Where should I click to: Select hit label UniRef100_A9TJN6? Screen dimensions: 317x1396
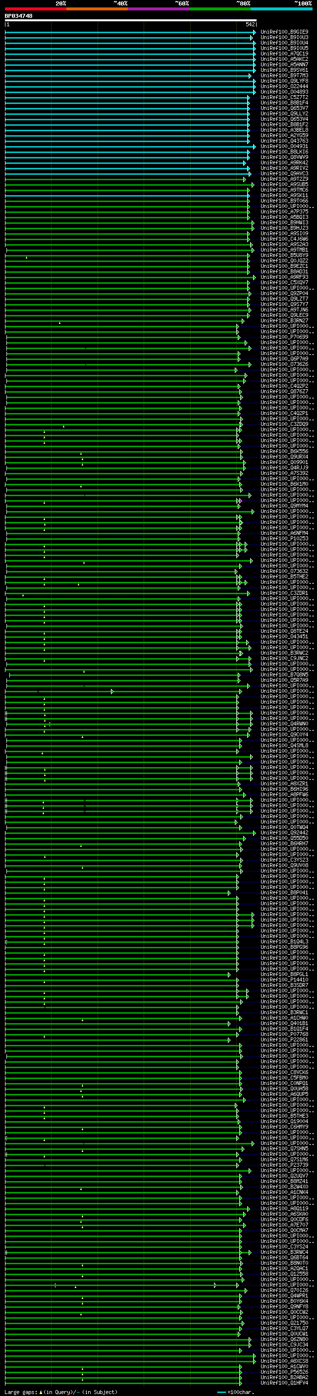284,310
